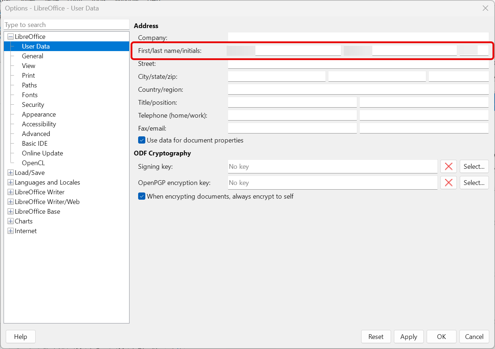Click the Country/region input field
Screen dimensions: 495x349
358,89
